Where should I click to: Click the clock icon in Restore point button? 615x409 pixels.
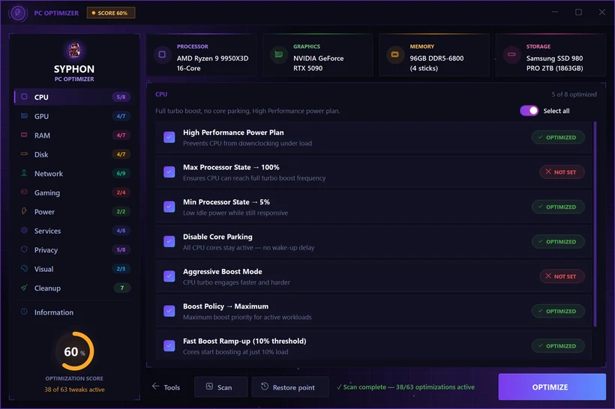[265, 387]
